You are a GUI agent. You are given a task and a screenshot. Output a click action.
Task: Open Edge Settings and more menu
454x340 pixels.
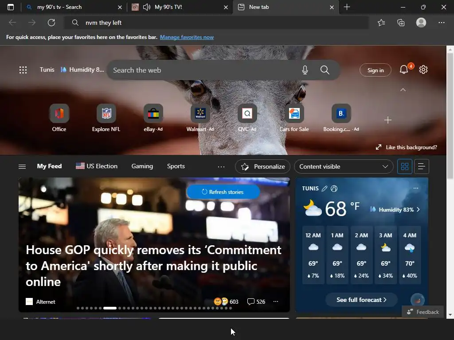(x=441, y=23)
